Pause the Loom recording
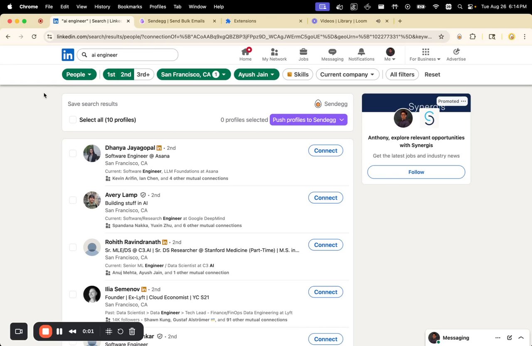 (59, 331)
